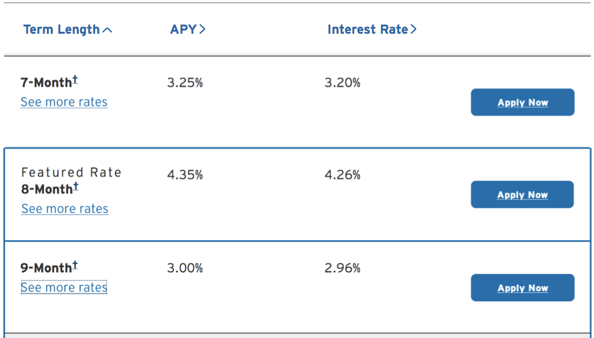This screenshot has width=594, height=338.
Task: Click Apply Now for the 7-Month term
Action: [x=522, y=102]
